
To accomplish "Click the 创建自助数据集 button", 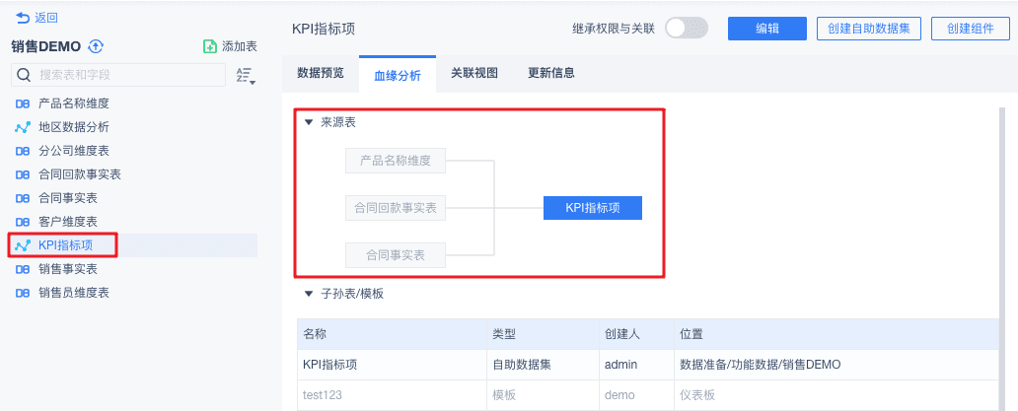I will pos(869,29).
